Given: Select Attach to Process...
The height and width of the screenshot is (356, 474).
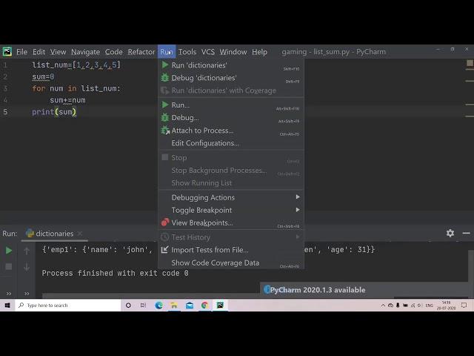Looking at the screenshot, I should (x=231, y=131).
